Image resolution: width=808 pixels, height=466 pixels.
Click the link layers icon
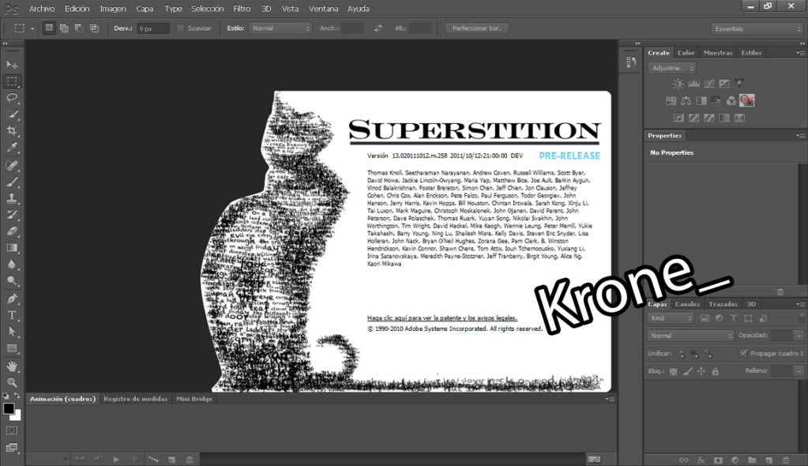[x=684, y=460]
